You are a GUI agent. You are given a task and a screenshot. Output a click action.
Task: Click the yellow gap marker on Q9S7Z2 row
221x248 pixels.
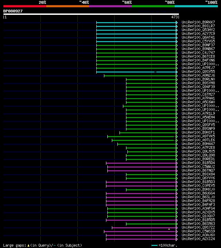[169, 229]
